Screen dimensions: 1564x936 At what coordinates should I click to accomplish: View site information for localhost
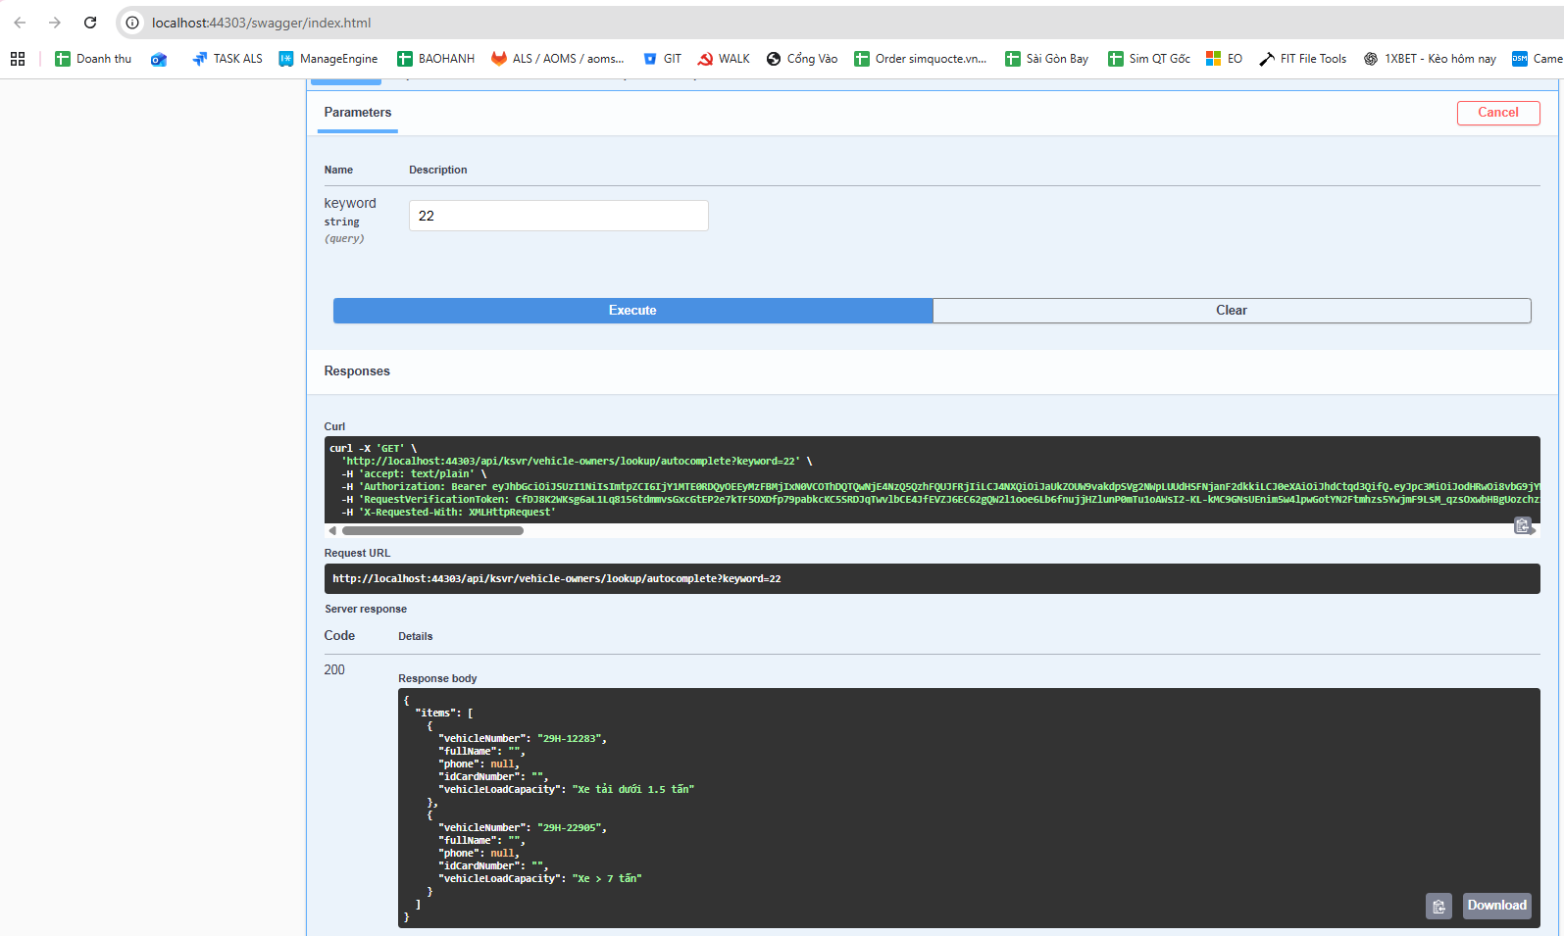132,23
